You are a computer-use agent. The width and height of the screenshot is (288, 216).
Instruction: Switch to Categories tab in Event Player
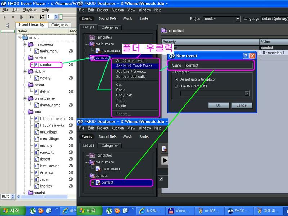click(60, 25)
